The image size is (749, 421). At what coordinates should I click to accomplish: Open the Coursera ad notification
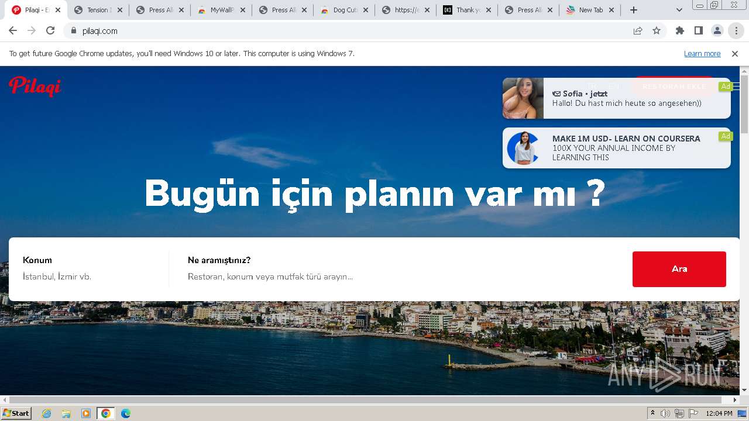616,148
